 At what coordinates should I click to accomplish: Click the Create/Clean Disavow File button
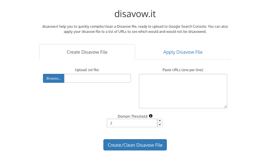tap(135, 145)
